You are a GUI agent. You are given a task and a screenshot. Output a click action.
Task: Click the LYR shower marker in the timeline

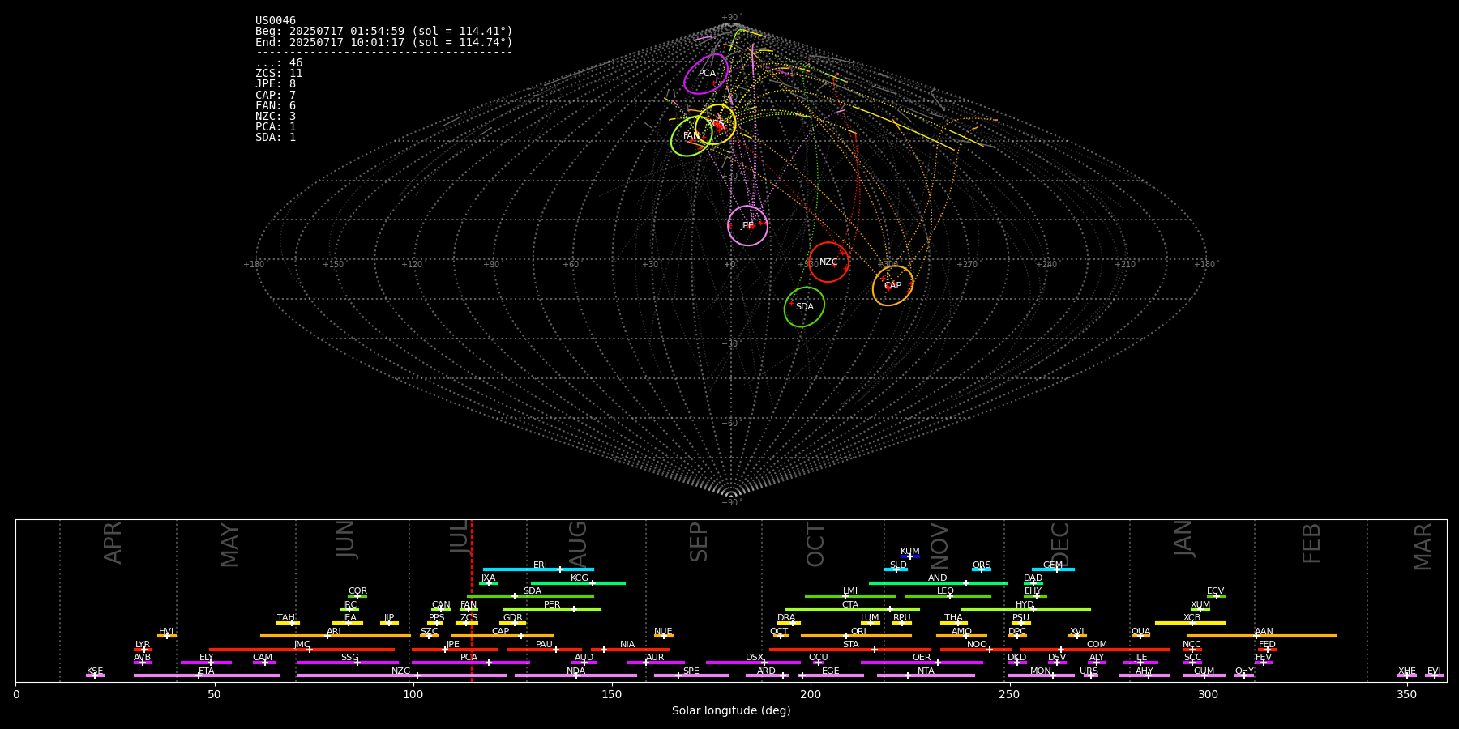(143, 649)
